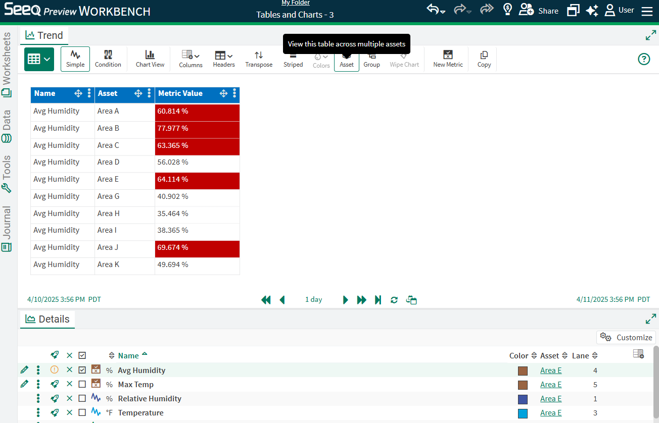
Task: Open the Area E link for Temperature
Action: coord(551,412)
